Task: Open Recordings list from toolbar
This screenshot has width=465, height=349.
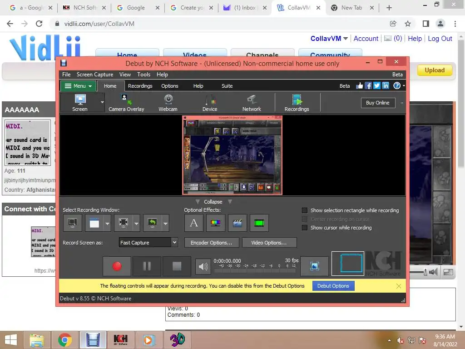Action: pos(297,103)
